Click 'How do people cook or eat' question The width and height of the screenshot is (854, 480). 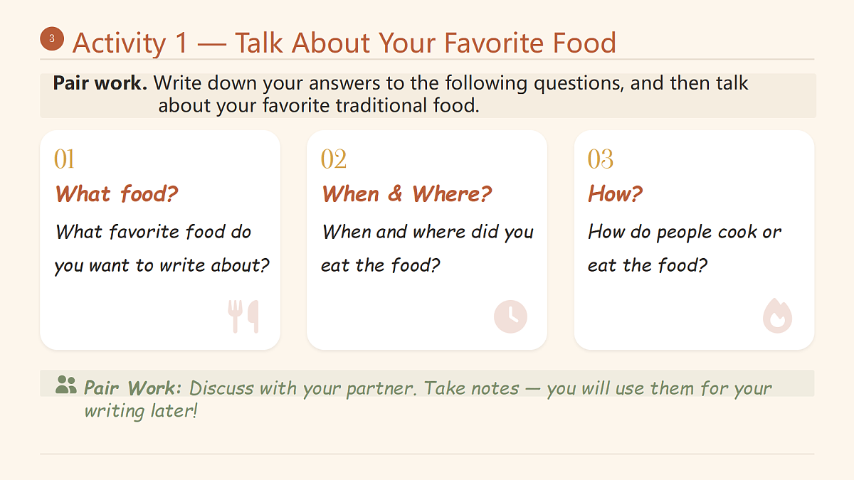point(685,249)
